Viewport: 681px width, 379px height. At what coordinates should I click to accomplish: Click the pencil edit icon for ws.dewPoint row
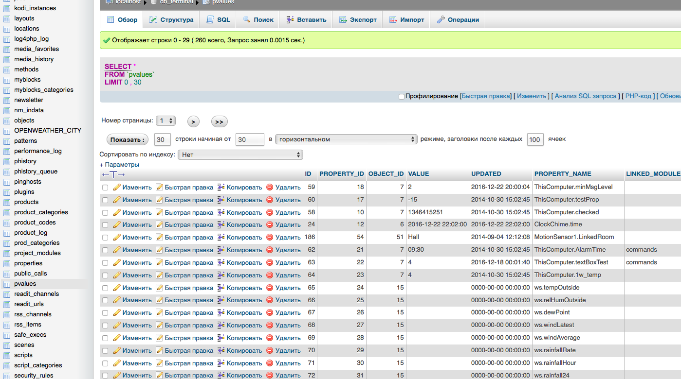[x=117, y=313]
